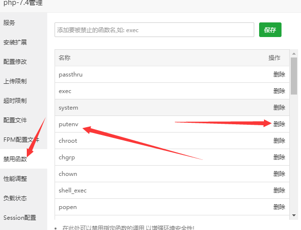Select the popen name cell
This screenshot has height=230, width=301.
pyautogui.click(x=68, y=207)
